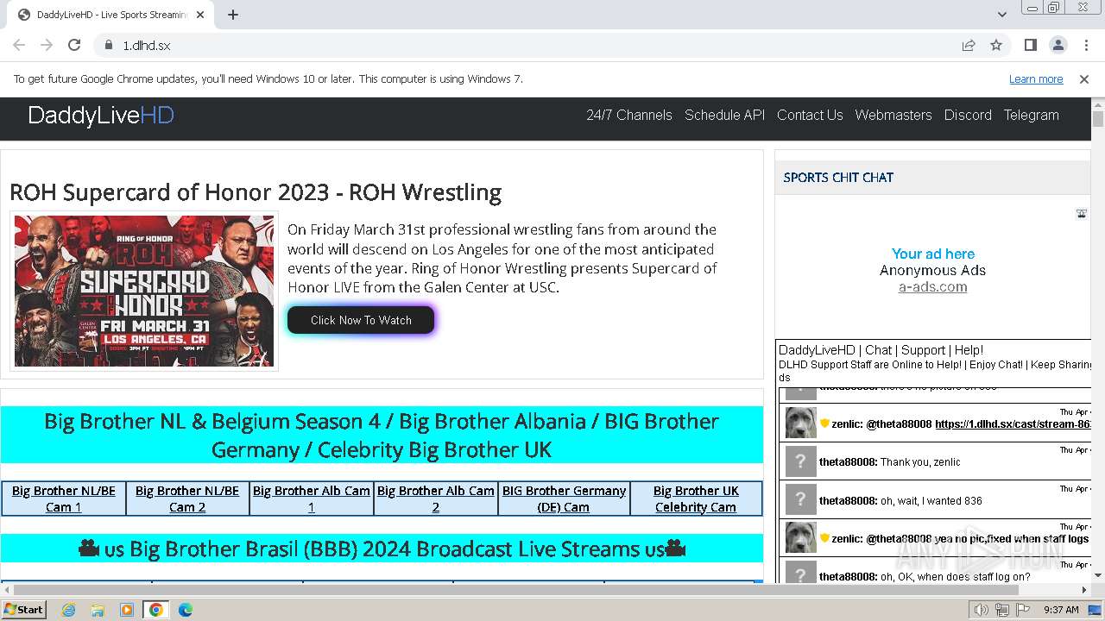1105x621 pixels.
Task: Click zenlic's dog avatar beside stream link
Action: (800, 423)
